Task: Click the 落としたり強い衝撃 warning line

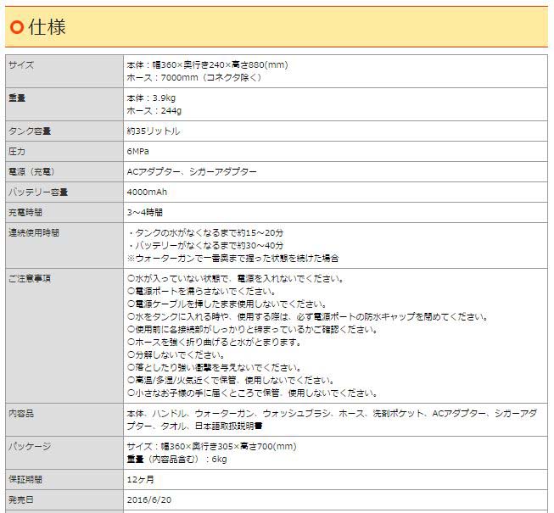Action: pyautogui.click(x=215, y=368)
